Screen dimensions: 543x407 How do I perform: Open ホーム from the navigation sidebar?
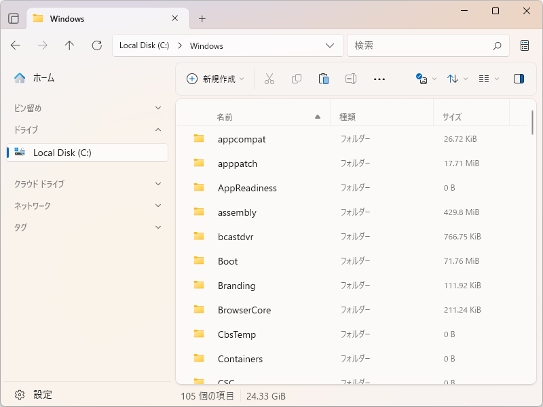pyautogui.click(x=40, y=78)
